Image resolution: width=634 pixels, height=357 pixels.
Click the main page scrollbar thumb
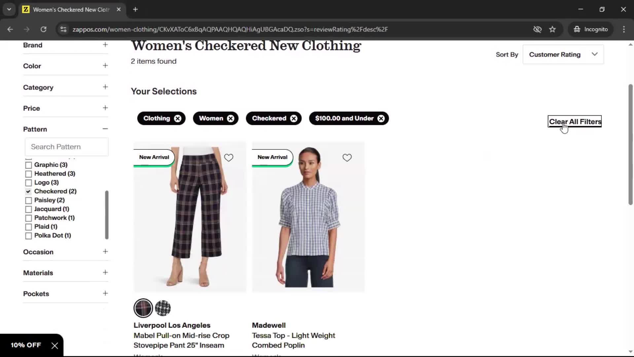630,144
